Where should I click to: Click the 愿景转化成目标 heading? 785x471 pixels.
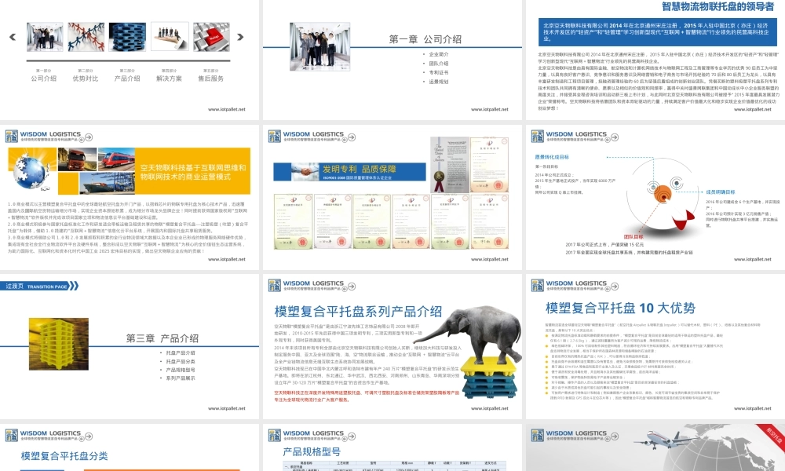pos(552,157)
